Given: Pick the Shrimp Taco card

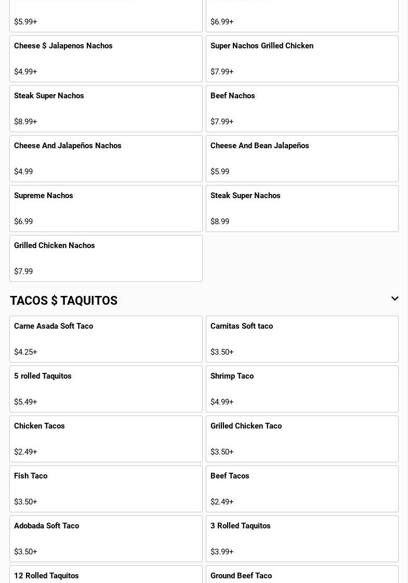Looking at the screenshot, I should (x=302, y=389).
